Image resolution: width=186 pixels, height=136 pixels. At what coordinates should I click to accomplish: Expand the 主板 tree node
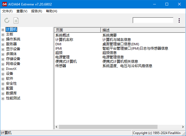[x=3, y=34]
